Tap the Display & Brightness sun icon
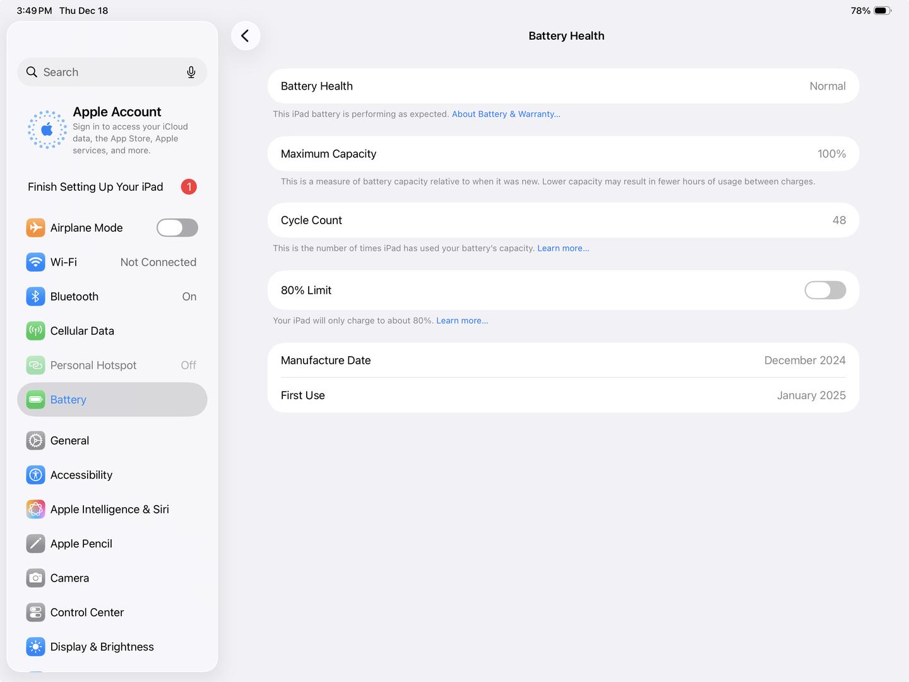Screen dimensions: 909x682 [35, 647]
